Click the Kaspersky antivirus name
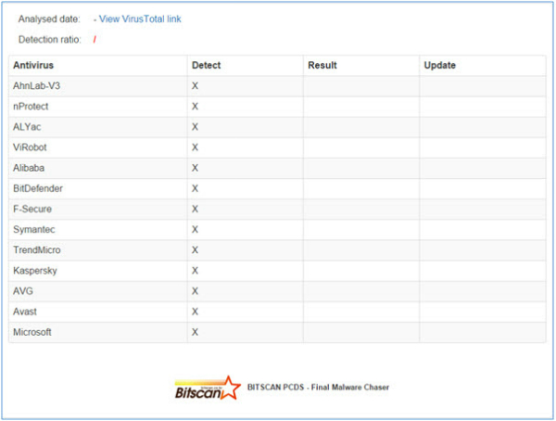Screen dimensions: 556x421 35,271
